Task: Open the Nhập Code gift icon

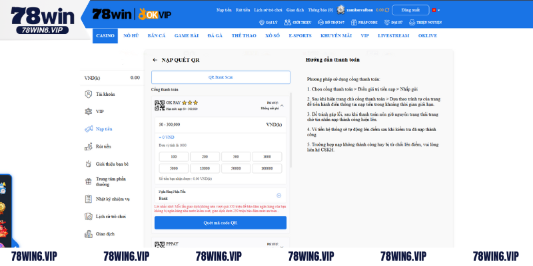Action: point(354,23)
